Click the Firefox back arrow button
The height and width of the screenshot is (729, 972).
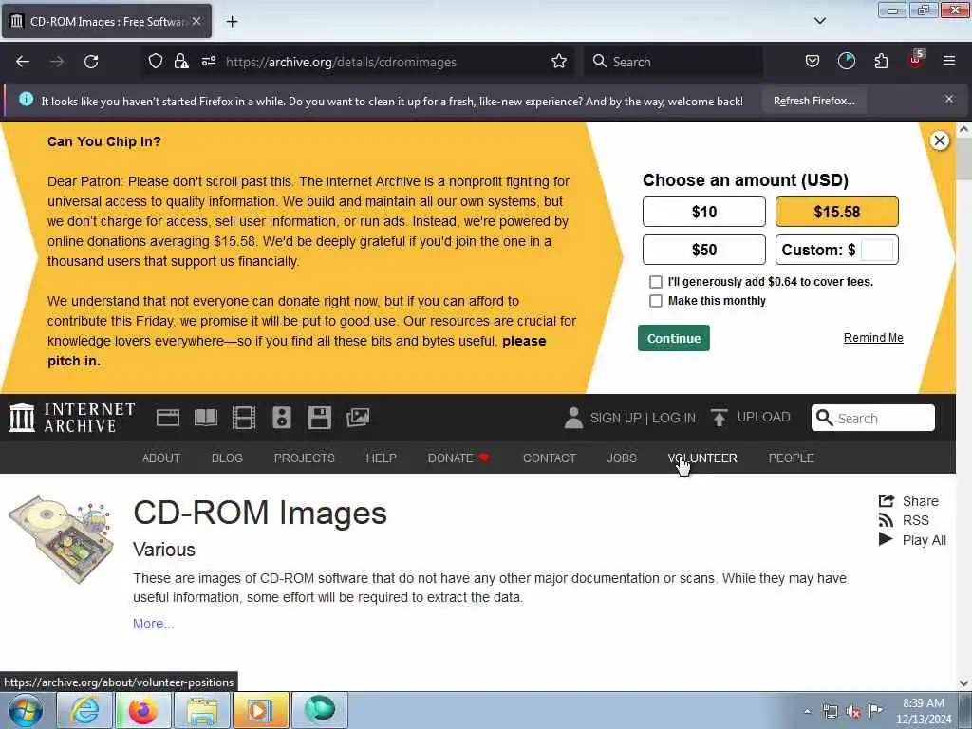(x=23, y=62)
